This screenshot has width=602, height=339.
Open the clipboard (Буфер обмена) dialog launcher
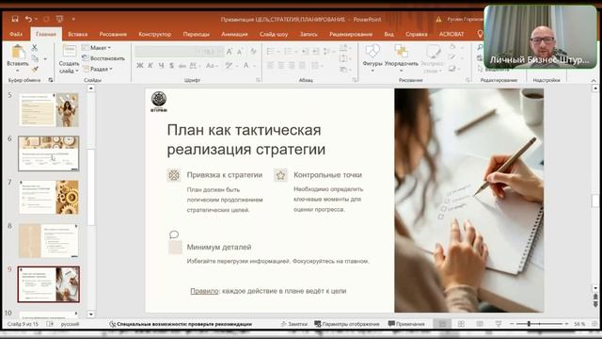click(x=51, y=80)
